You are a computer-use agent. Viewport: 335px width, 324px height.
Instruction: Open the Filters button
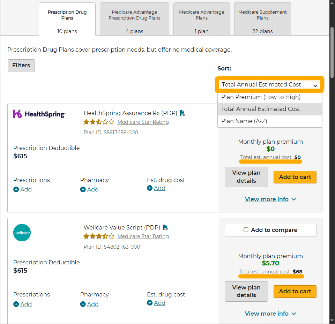21,66
